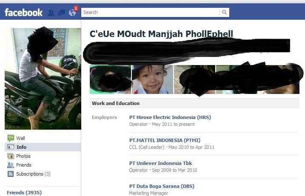Click the Photos icon in sidebar

[x=11, y=156]
